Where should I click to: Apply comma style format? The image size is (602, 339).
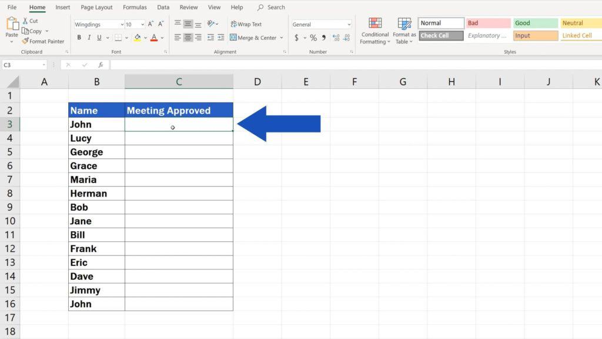tap(324, 38)
